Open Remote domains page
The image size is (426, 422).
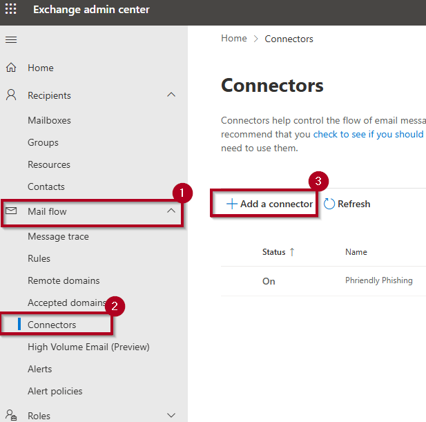coord(64,280)
